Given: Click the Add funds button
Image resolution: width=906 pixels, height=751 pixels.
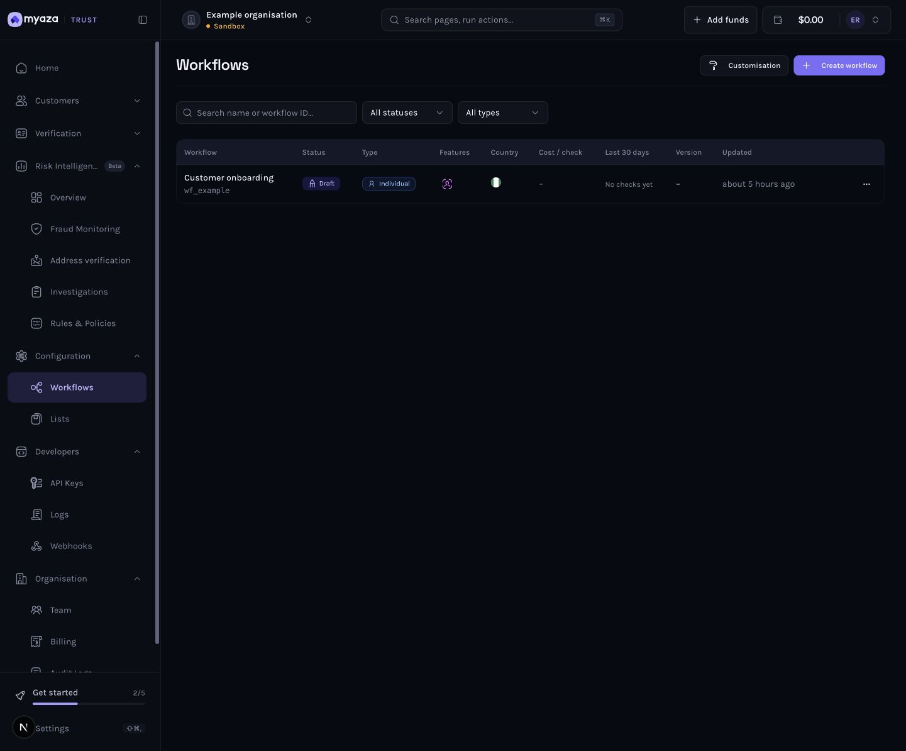Looking at the screenshot, I should point(721,20).
